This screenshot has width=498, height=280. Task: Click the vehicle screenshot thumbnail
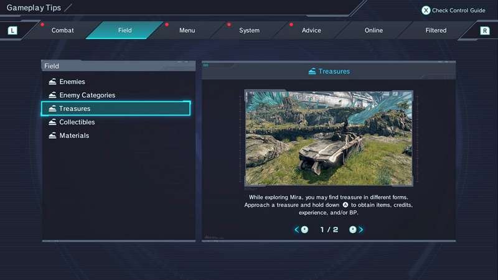tap(329, 138)
